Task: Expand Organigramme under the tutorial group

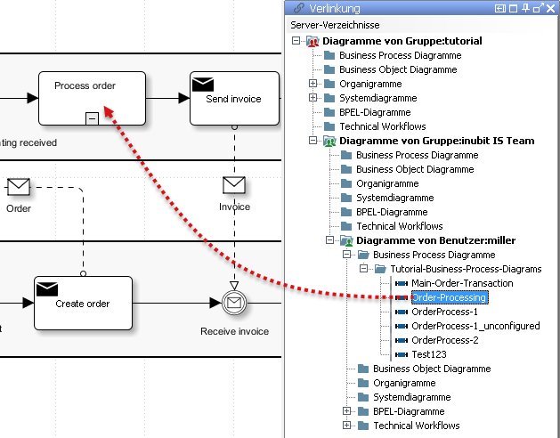Action: click(x=312, y=84)
